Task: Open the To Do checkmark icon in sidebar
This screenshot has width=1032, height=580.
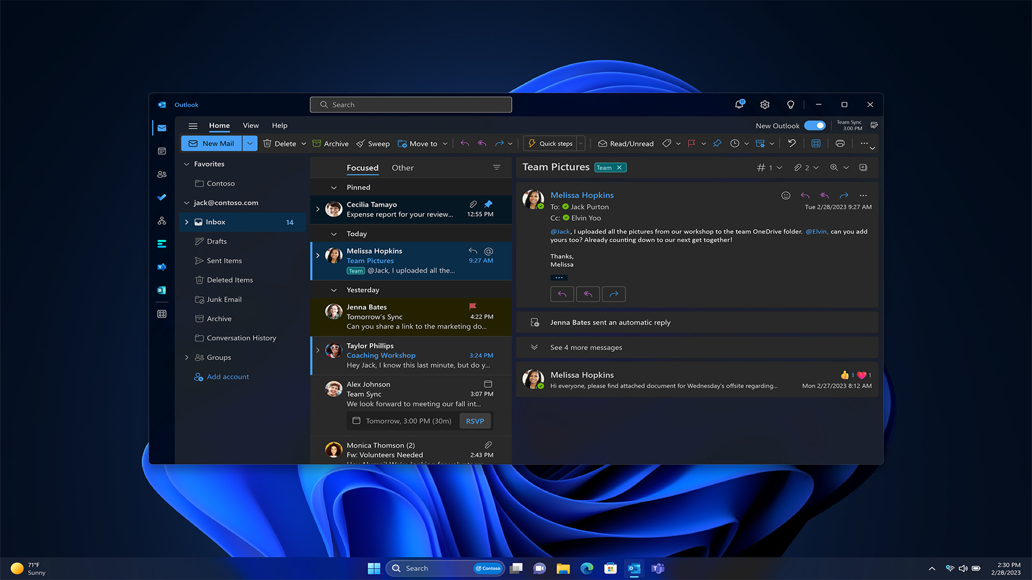Action: coord(162,197)
